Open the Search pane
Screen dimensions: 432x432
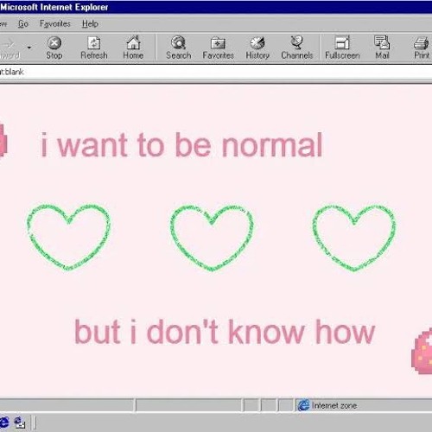178,48
